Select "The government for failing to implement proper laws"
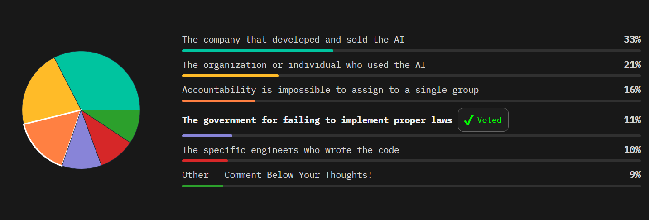The image size is (649, 220). pos(317,120)
